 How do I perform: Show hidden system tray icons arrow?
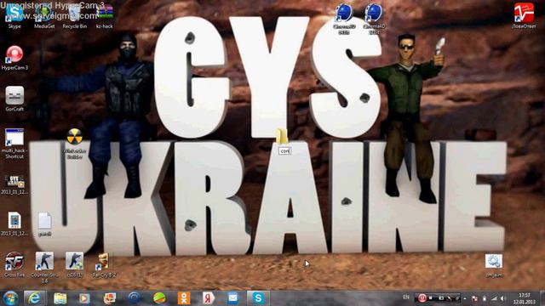tap(465, 298)
